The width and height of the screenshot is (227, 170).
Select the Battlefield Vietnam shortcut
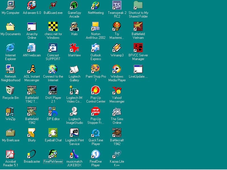(138, 26)
